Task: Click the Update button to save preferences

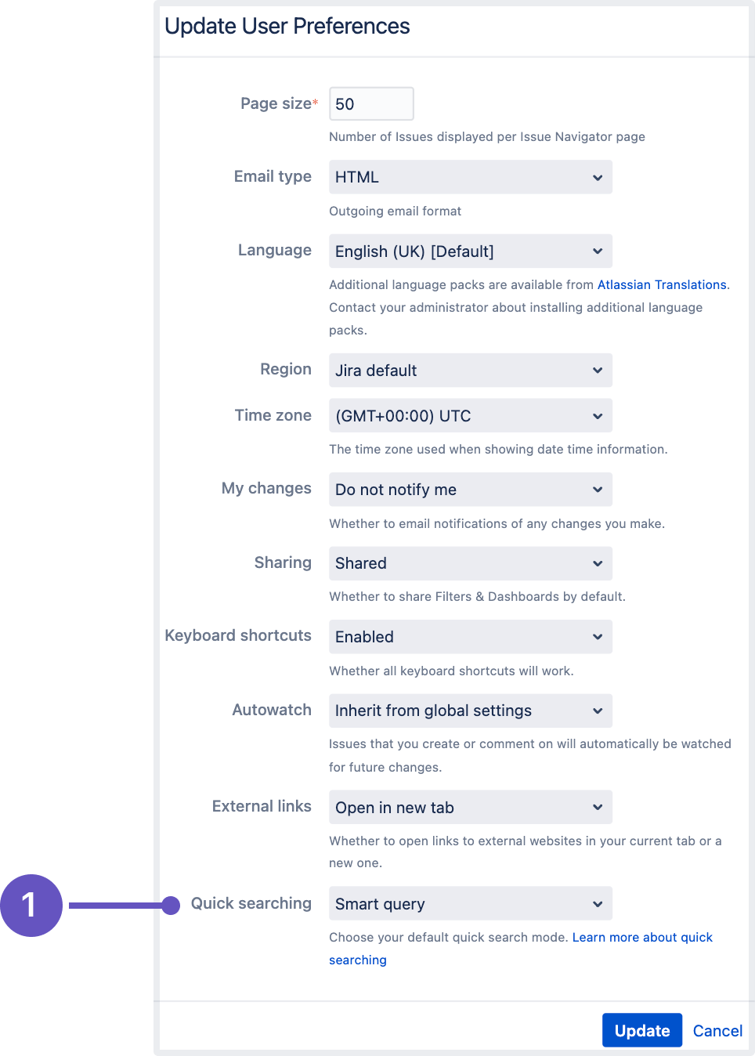Action: tap(641, 1030)
